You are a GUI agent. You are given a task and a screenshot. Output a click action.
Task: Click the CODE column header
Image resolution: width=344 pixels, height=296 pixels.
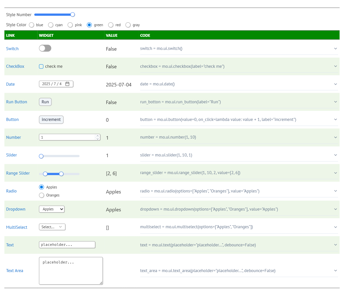pyautogui.click(x=145, y=36)
